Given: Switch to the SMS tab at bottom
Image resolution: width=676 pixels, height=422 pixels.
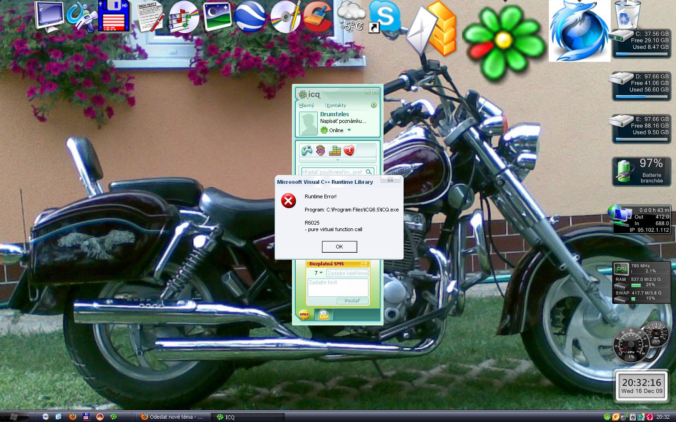Looking at the screenshot, I should coord(304,315).
